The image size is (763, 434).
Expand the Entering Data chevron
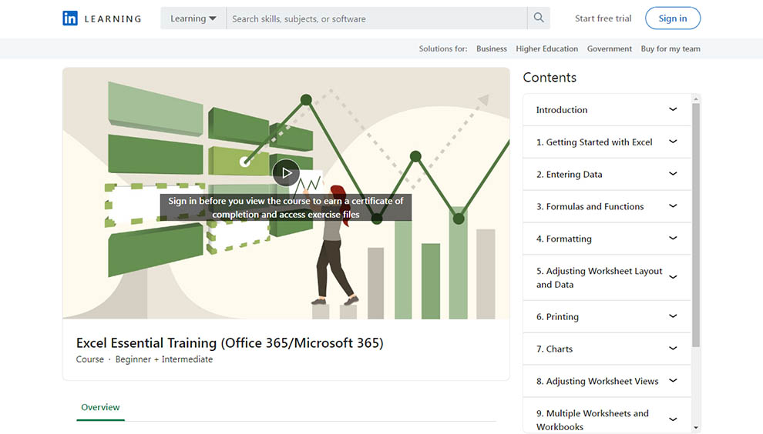(673, 173)
